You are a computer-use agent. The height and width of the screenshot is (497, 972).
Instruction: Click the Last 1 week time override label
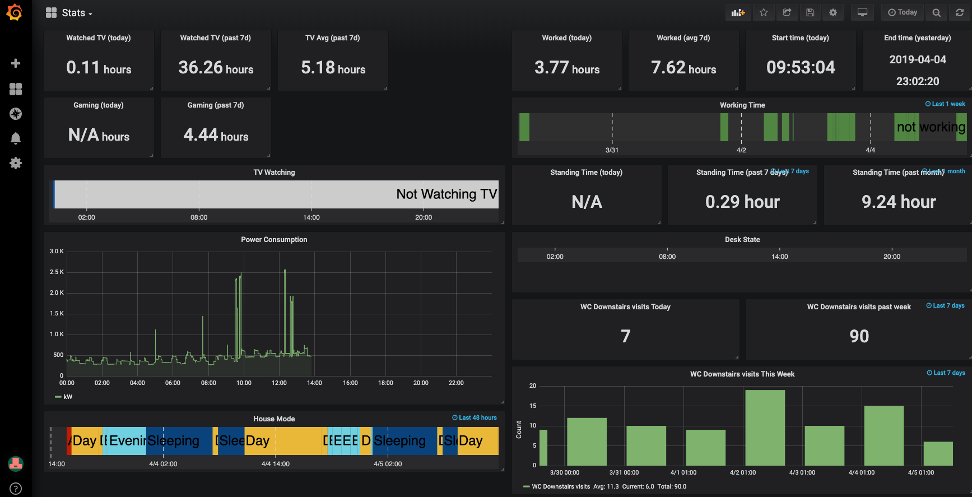[945, 104]
